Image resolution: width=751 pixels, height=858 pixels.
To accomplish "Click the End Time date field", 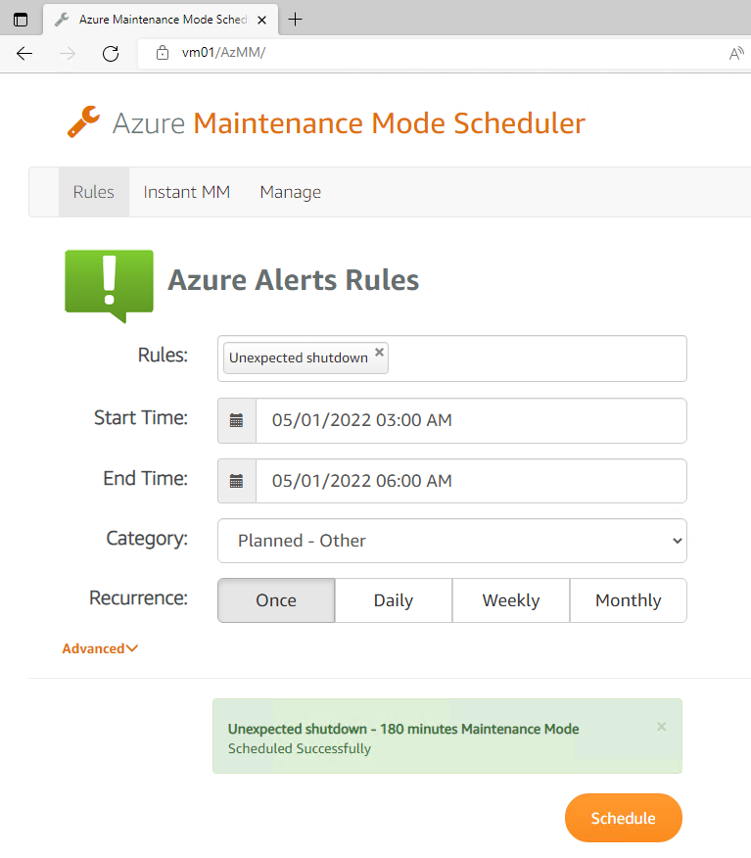I will tap(471, 481).
